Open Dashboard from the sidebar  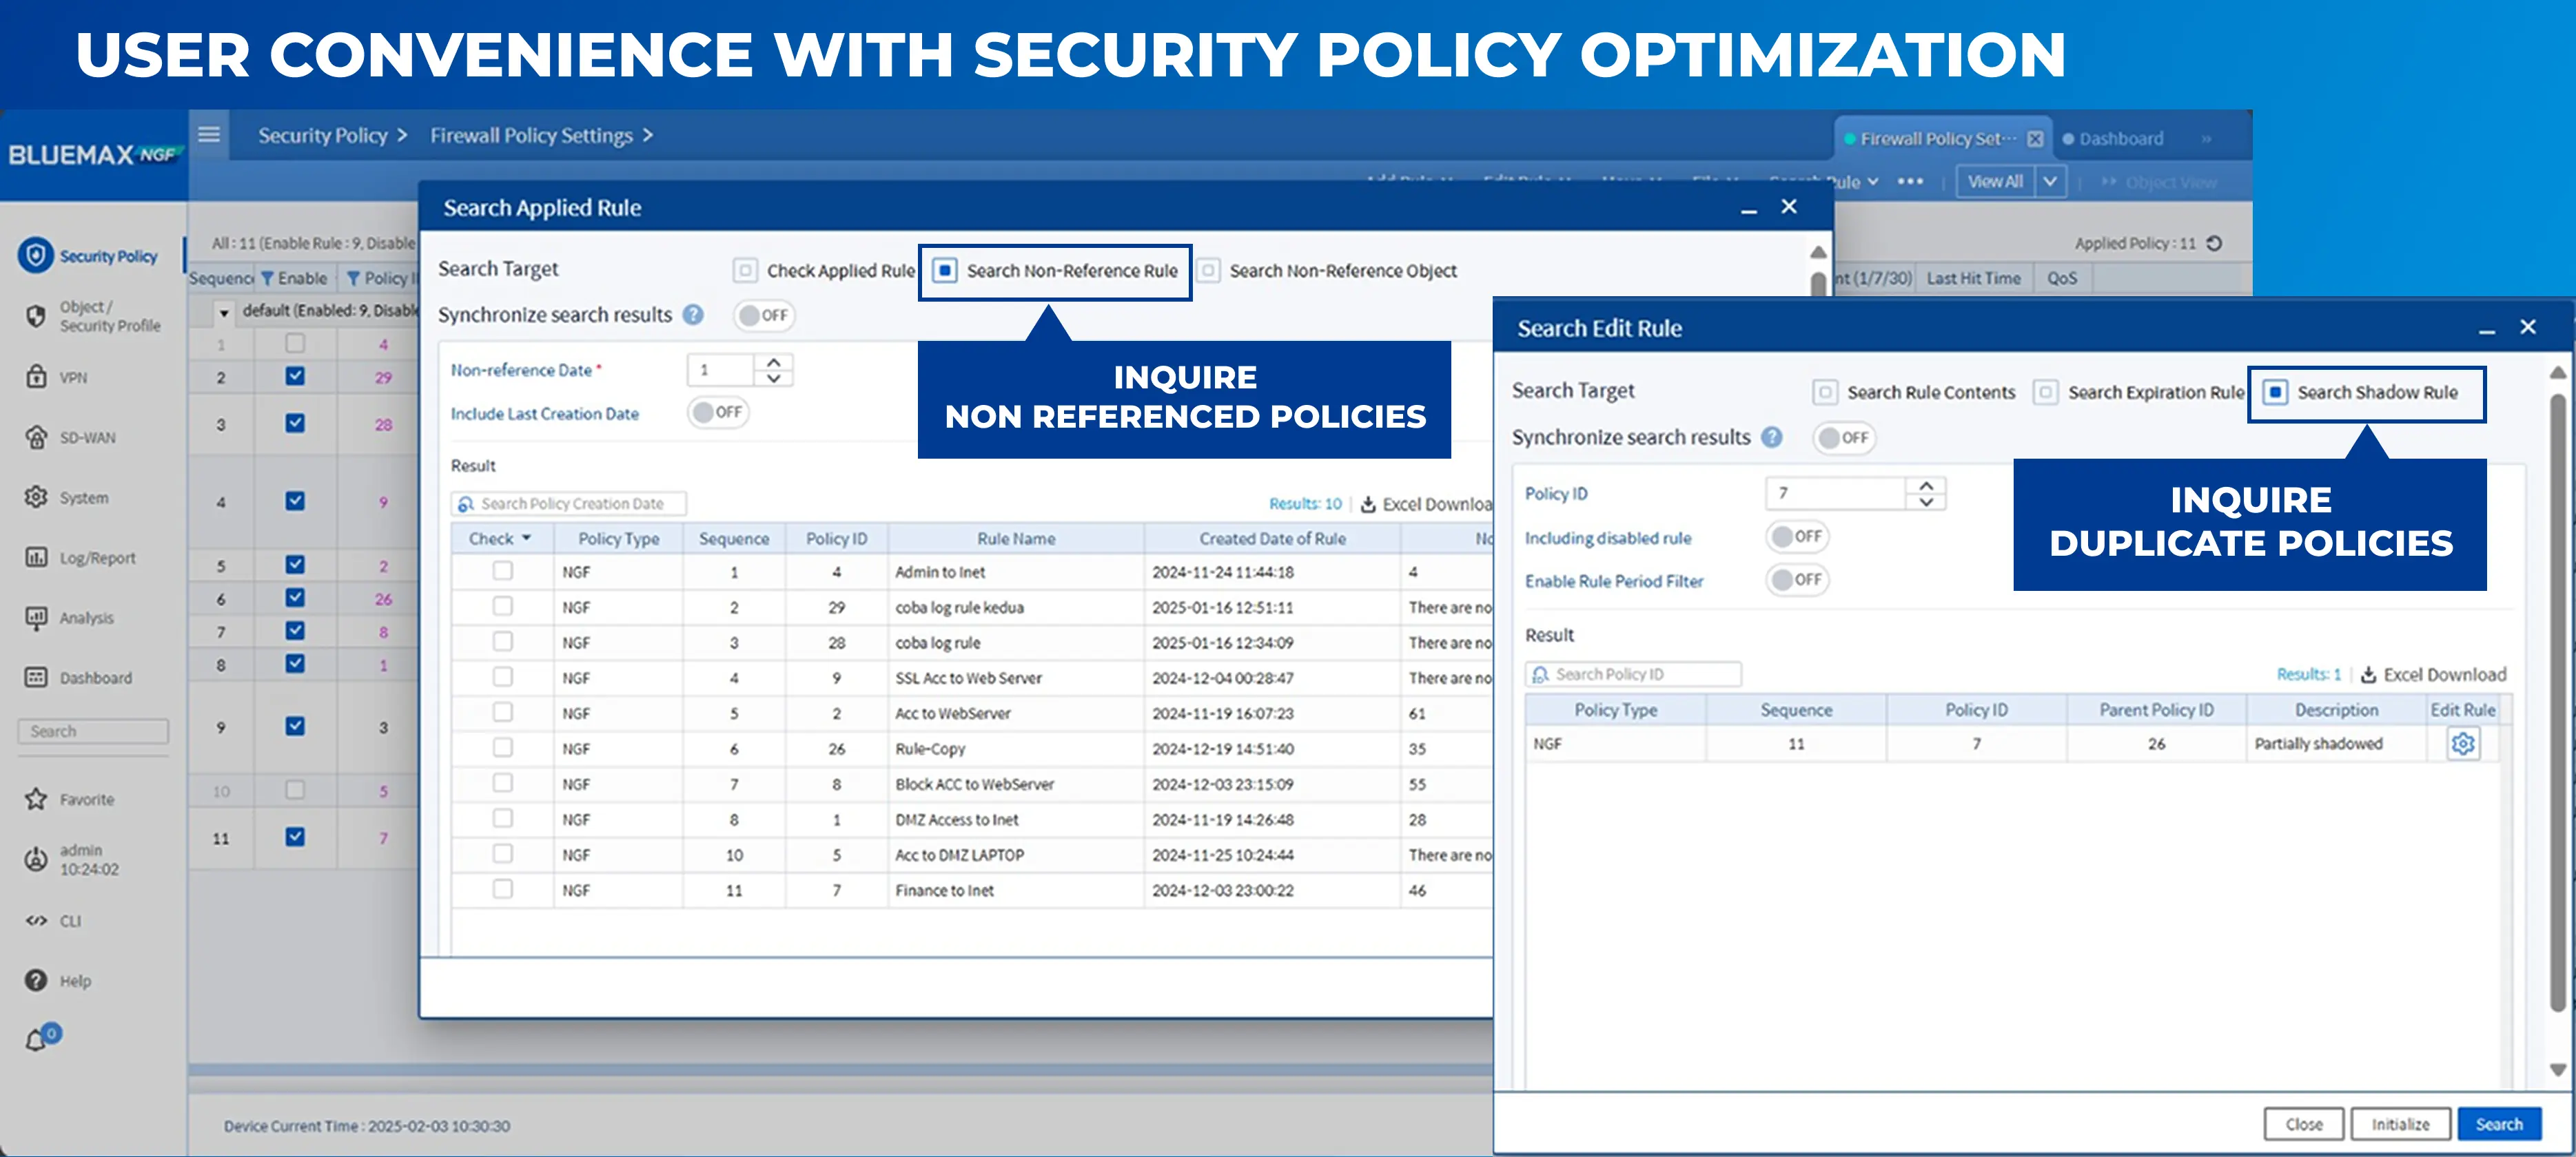pos(78,678)
